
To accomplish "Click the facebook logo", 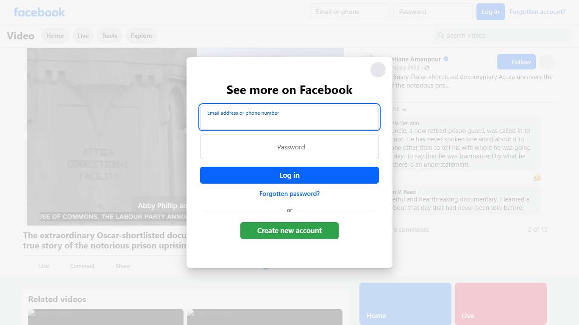I will point(39,12).
